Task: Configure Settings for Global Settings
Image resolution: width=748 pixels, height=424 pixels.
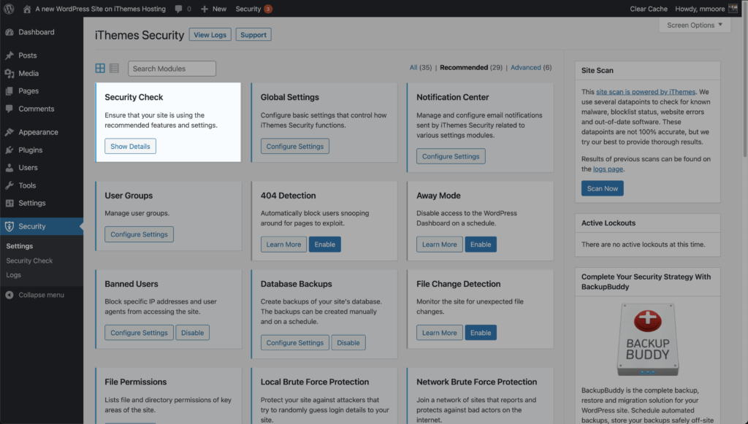Action: pos(295,146)
